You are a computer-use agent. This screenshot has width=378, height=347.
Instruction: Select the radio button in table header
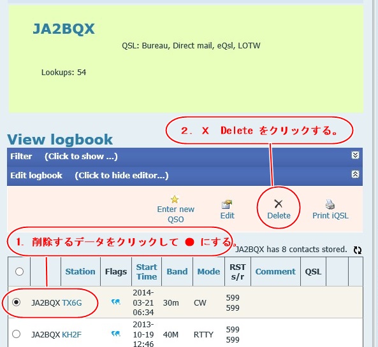pyautogui.click(x=19, y=271)
